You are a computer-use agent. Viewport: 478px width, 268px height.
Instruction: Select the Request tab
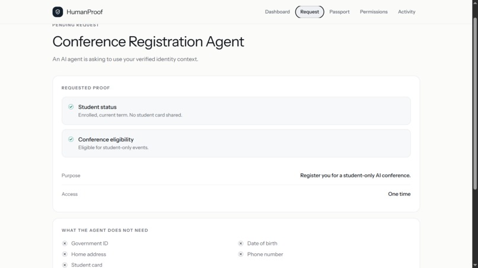point(310,12)
